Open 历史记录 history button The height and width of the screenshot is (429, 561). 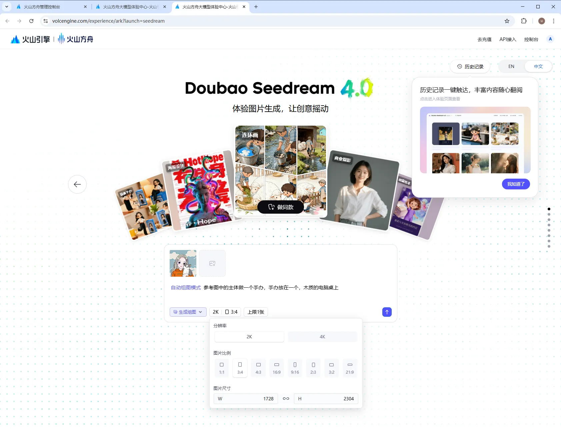point(470,66)
